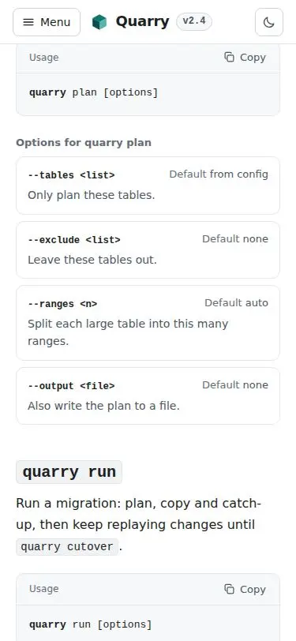
Task: Click the inline quarry cutover code reference
Action: tap(67, 546)
